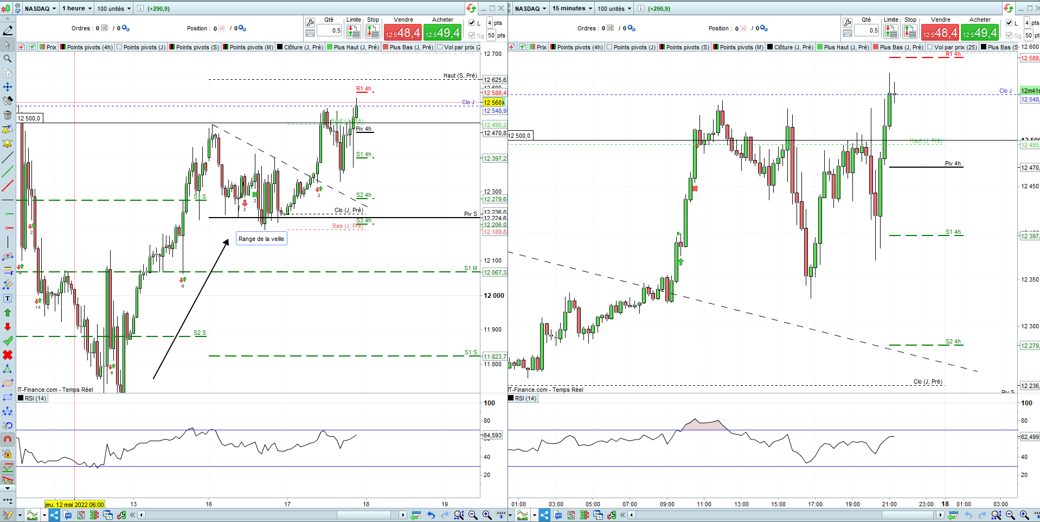Screen dimensions: 1040x522
Task: Select the arrow cursor tool
Action: click(8, 44)
